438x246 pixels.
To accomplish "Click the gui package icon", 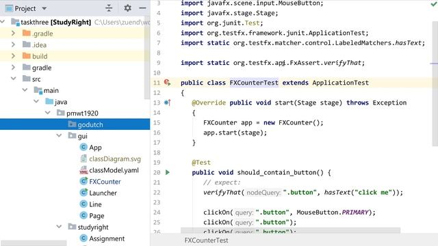I will pyautogui.click(x=72, y=136).
